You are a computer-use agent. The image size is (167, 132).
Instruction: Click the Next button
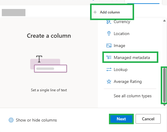(x=121, y=119)
